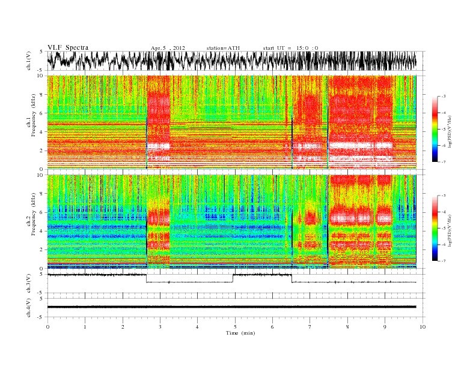Click the ch.2 "Frequency (kHz)" axis label

pyautogui.click(x=33, y=214)
